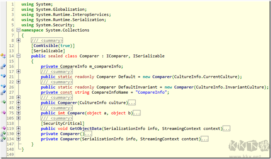Click the private constant icon at line 27
The image size is (271, 159).
(x=3, y=92)
